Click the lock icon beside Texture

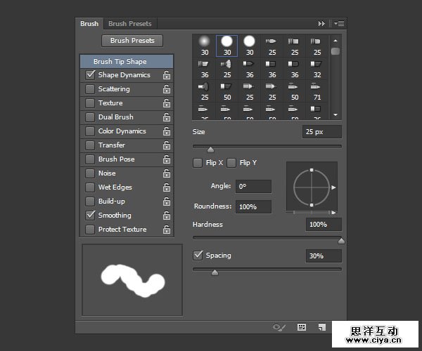pos(166,103)
